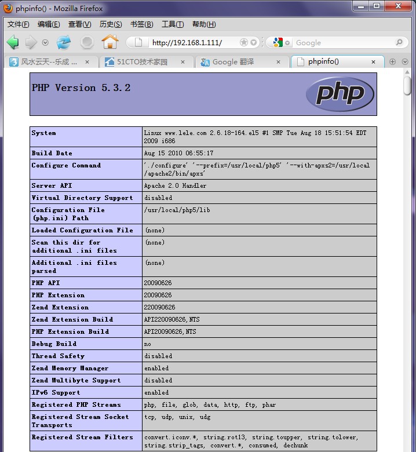The width and height of the screenshot is (416, 452).
Task: Click the 'PHP Version 5.3.2' heading
Action: click(x=81, y=88)
